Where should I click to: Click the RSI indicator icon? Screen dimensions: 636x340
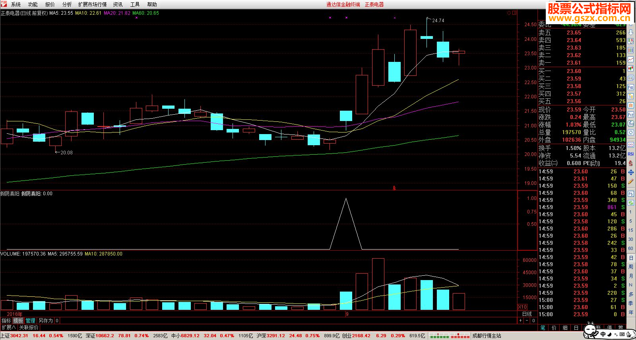pos(631,154)
